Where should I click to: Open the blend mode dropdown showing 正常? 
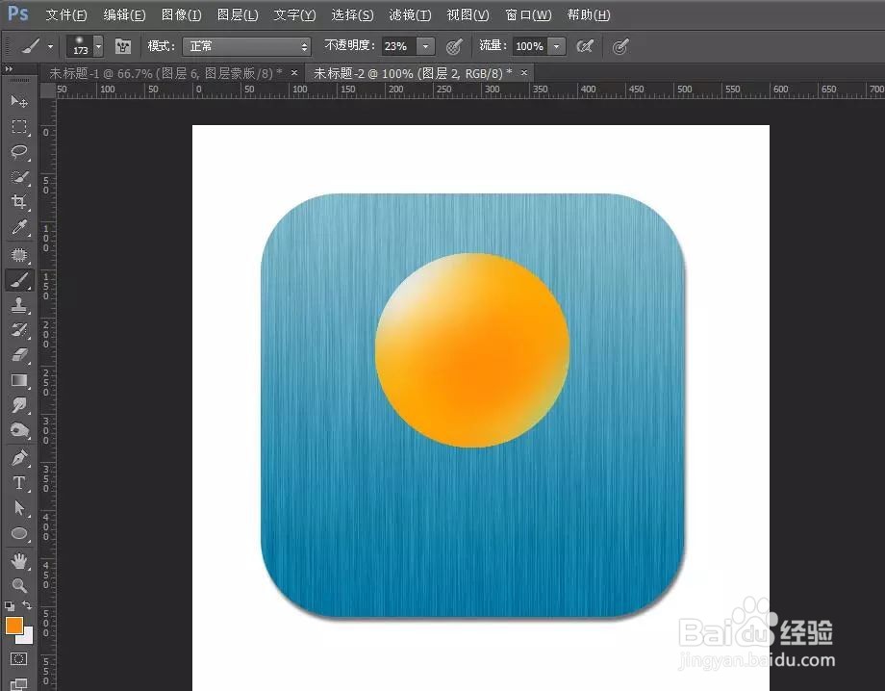(x=246, y=46)
